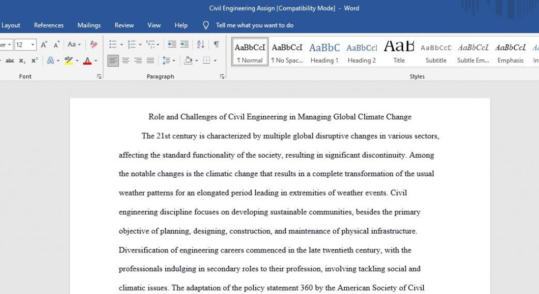Open the View tab
The image size is (539, 294).
154,25
